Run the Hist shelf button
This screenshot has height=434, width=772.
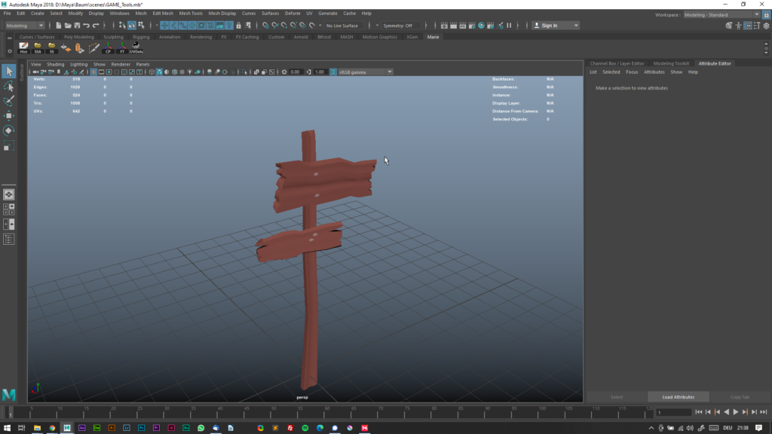(23, 47)
